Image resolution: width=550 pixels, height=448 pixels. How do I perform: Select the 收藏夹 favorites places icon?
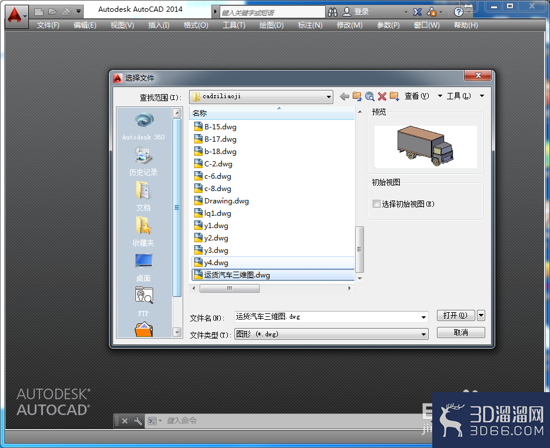pyautogui.click(x=144, y=232)
